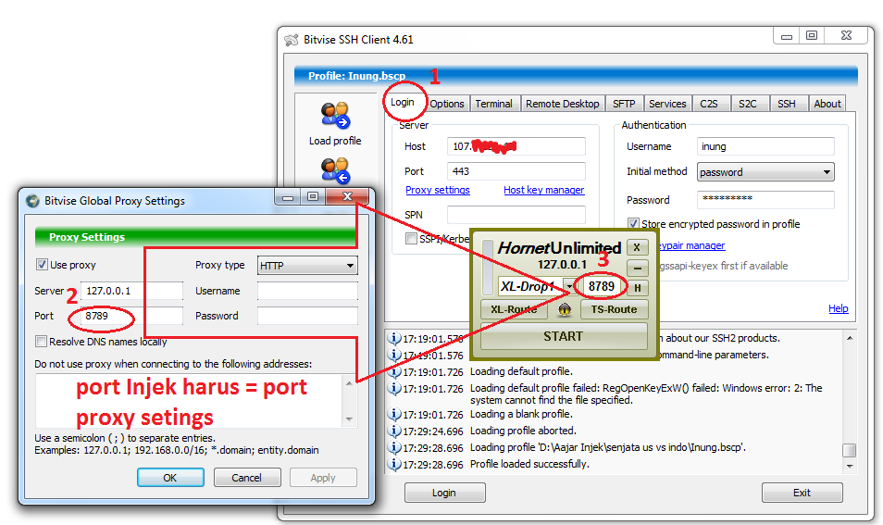Click the X button of HornetUnlimited widget
The image size is (883, 525).
(637, 247)
